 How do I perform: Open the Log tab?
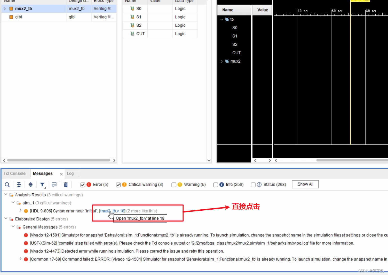(x=70, y=173)
